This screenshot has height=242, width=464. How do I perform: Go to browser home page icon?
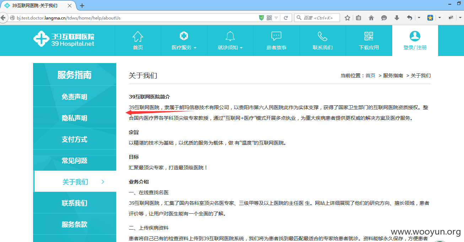pyautogui.click(x=371, y=18)
